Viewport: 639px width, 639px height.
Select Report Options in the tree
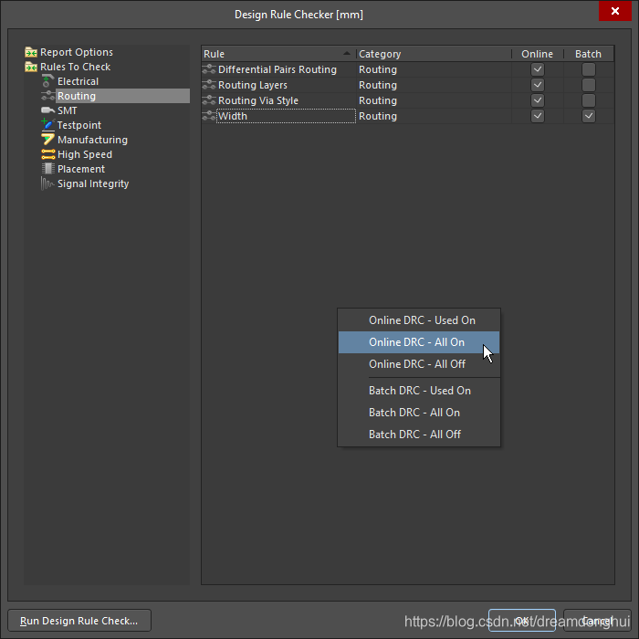click(x=77, y=52)
